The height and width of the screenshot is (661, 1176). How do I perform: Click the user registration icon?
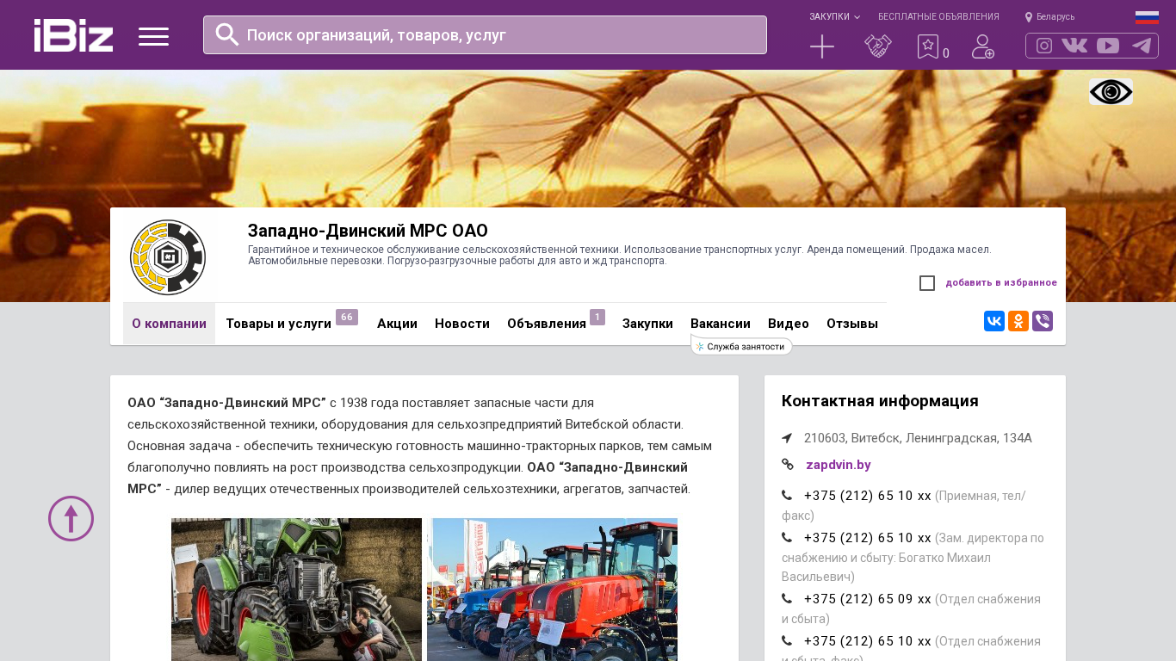[983, 46]
